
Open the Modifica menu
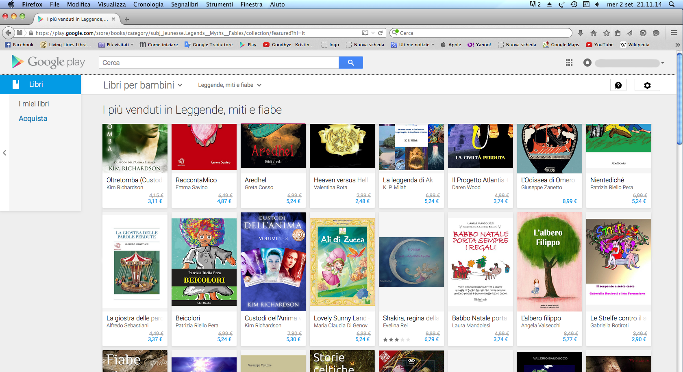[x=78, y=4]
